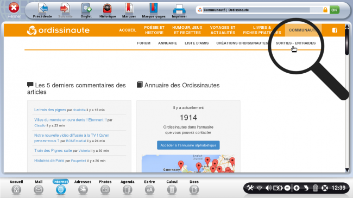The height and width of the screenshot is (198, 353).
Task: Click the 1914 Ordissinautes count
Action: [188, 118]
